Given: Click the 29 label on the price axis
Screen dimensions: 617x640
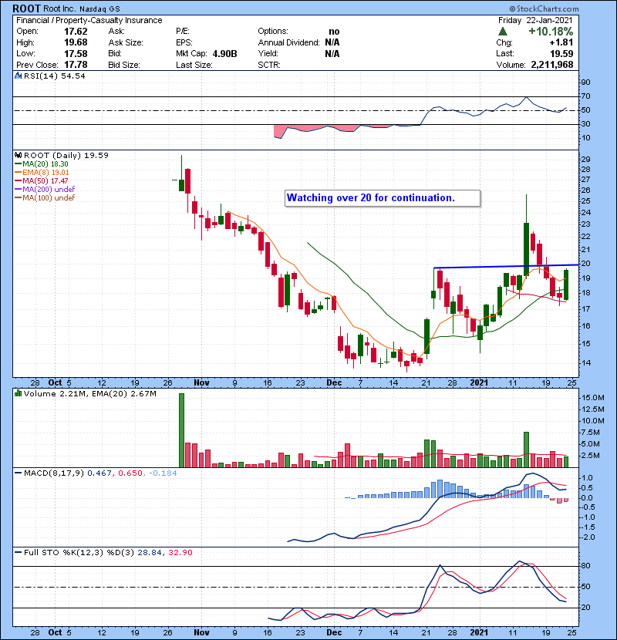Looking at the screenshot, I should pos(585,160).
